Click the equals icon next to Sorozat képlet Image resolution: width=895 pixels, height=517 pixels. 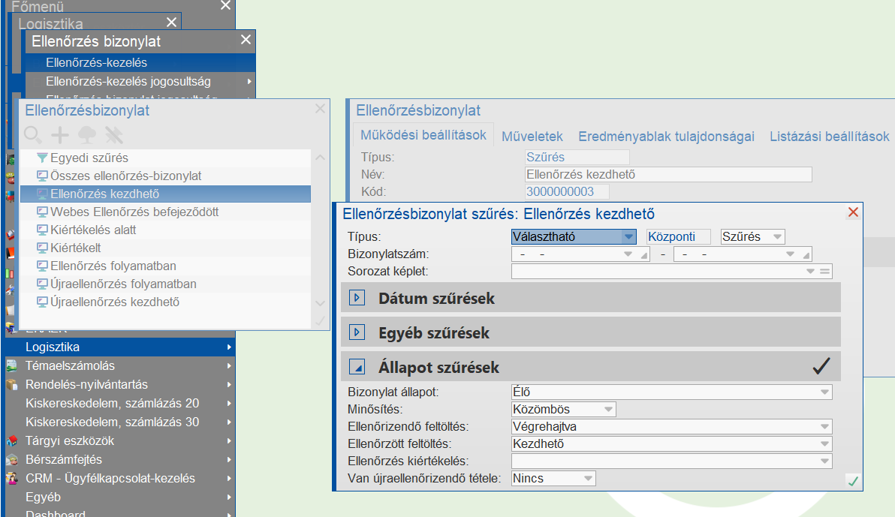pyautogui.click(x=824, y=272)
